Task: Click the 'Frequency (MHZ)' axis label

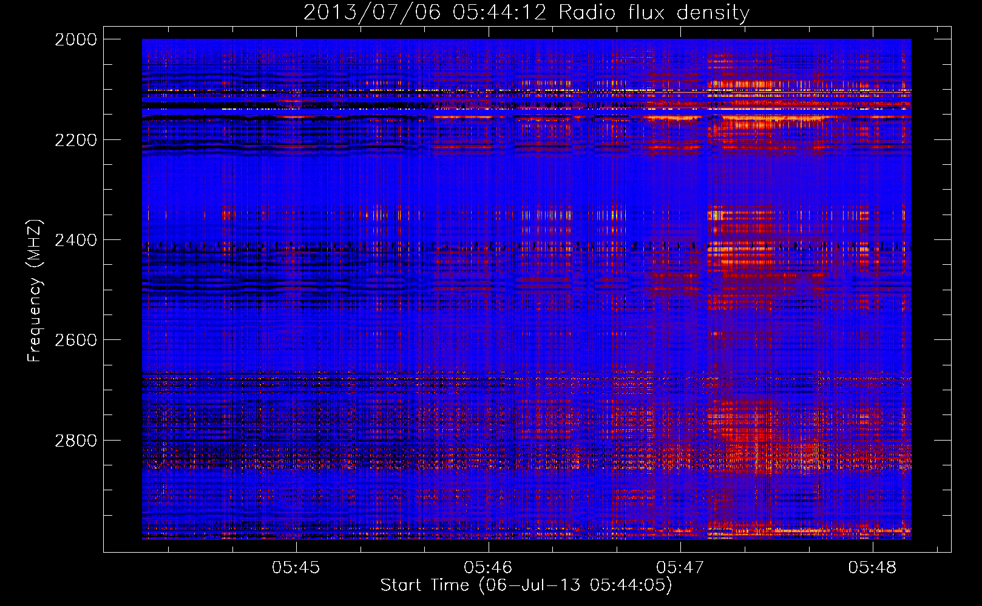Action: tap(35, 291)
